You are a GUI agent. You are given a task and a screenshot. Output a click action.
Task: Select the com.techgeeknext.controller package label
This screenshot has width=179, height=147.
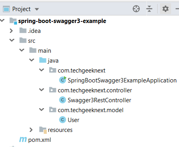click(x=95, y=90)
